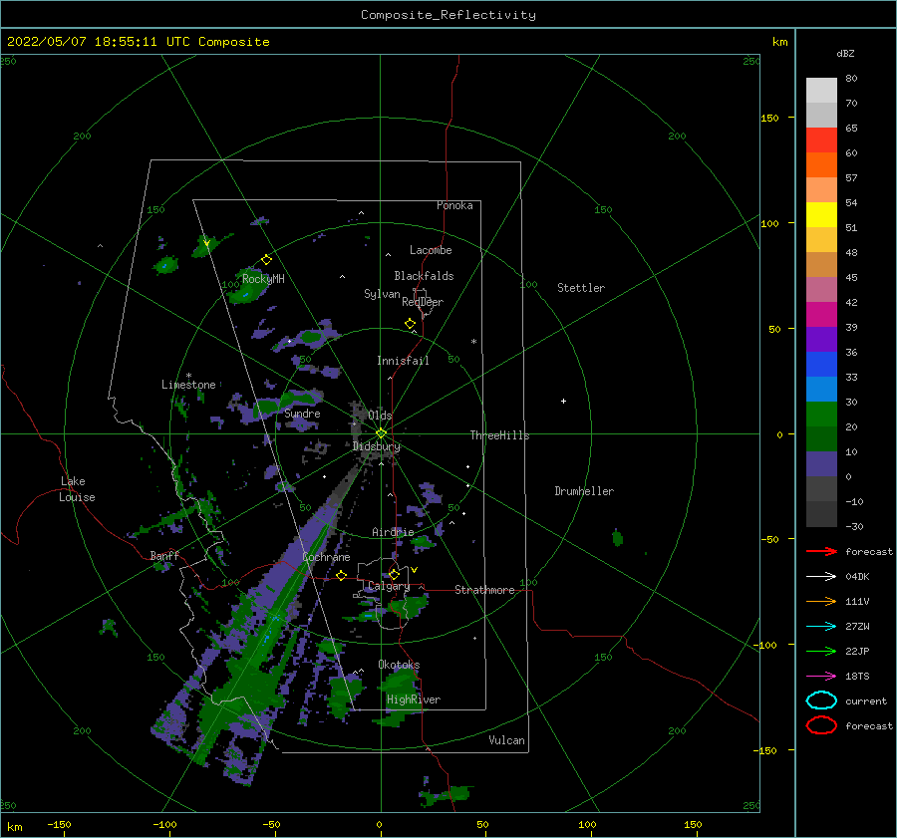Click the magenta 18TS arrow icon
The image size is (897, 838).
click(x=821, y=677)
